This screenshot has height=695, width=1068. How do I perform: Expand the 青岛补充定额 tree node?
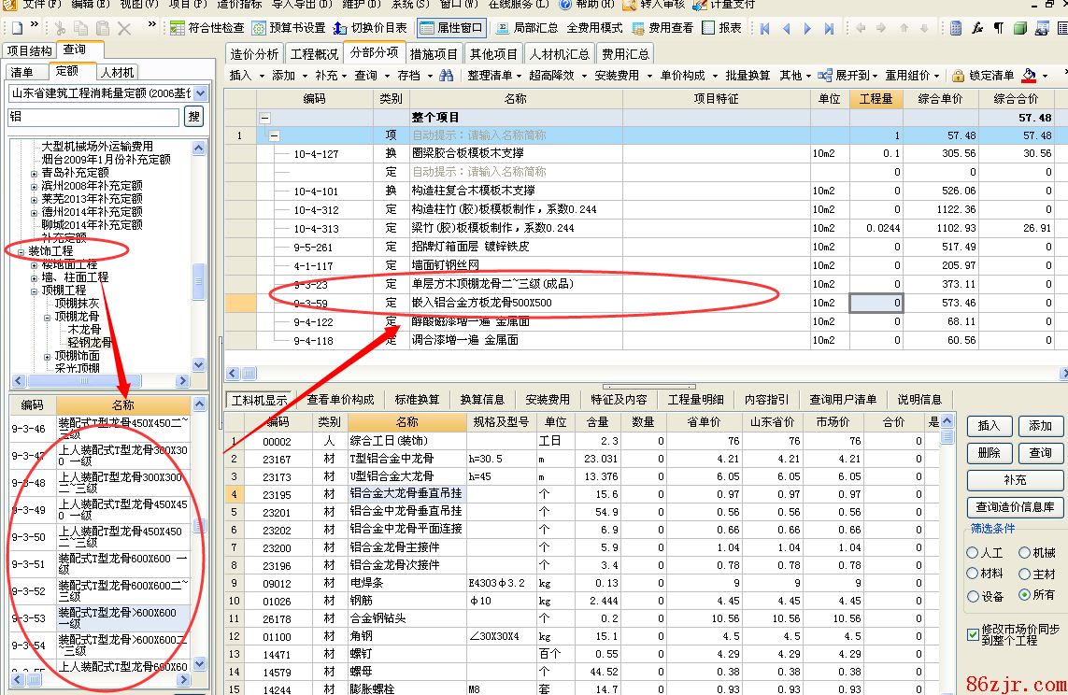tap(35, 173)
